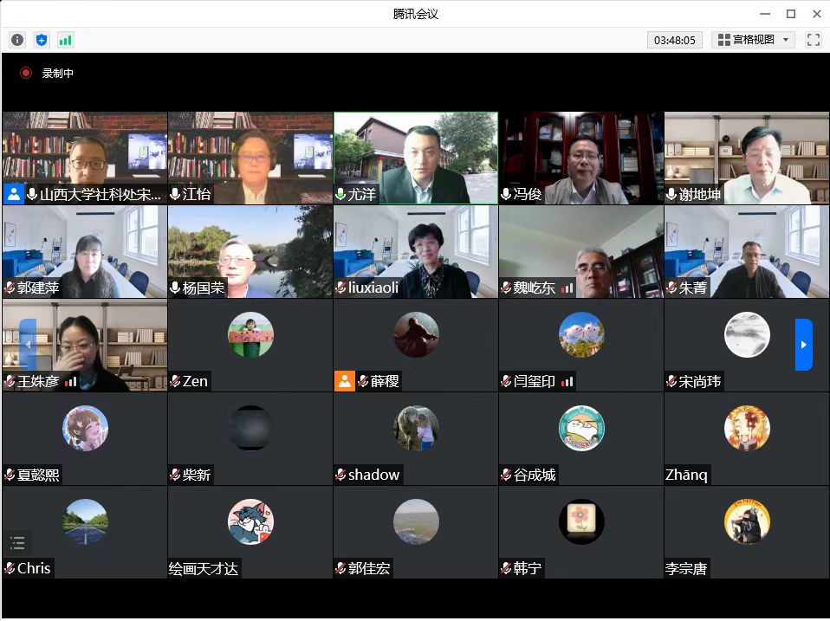Open the meeting info icon
The height and width of the screenshot is (621, 830).
click(17, 40)
